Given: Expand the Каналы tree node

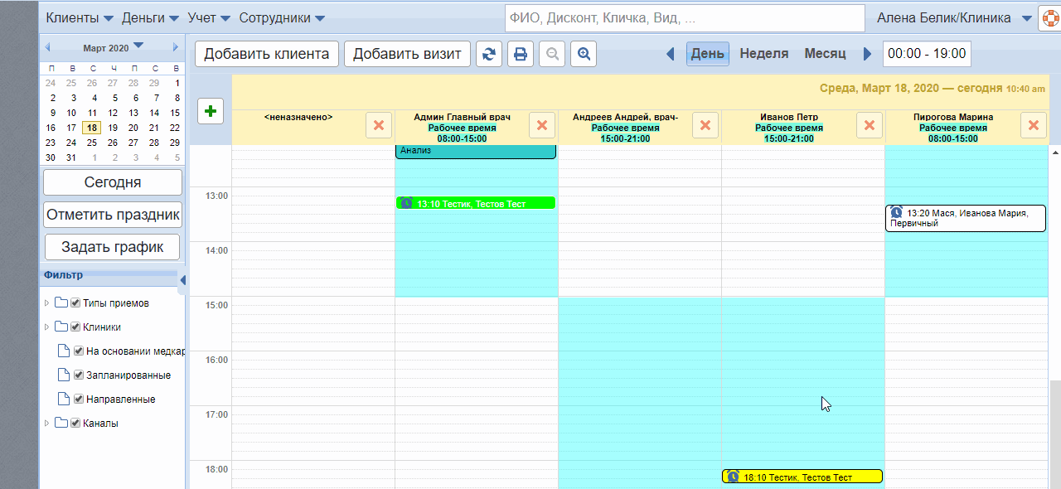Looking at the screenshot, I should point(46,424).
